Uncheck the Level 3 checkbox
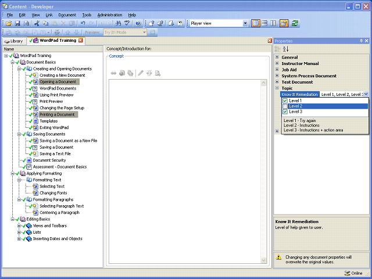 pos(285,112)
